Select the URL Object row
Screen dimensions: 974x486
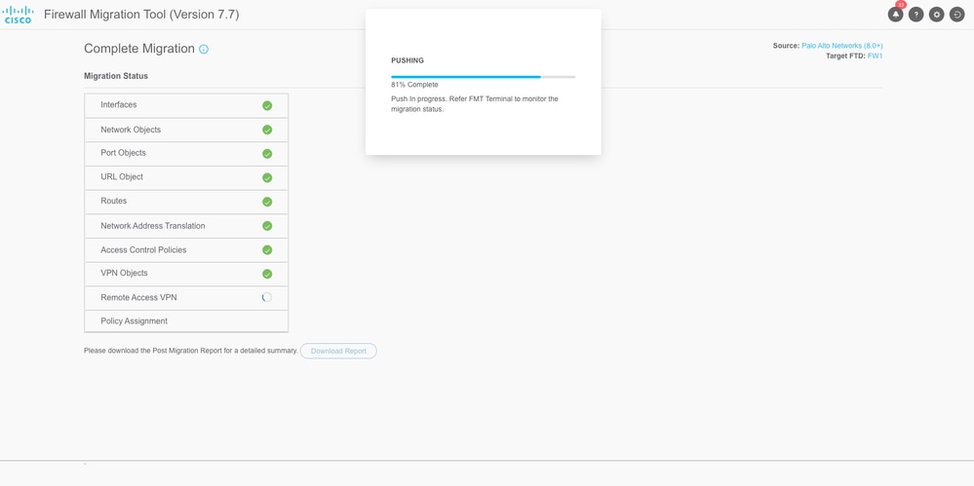(x=186, y=177)
